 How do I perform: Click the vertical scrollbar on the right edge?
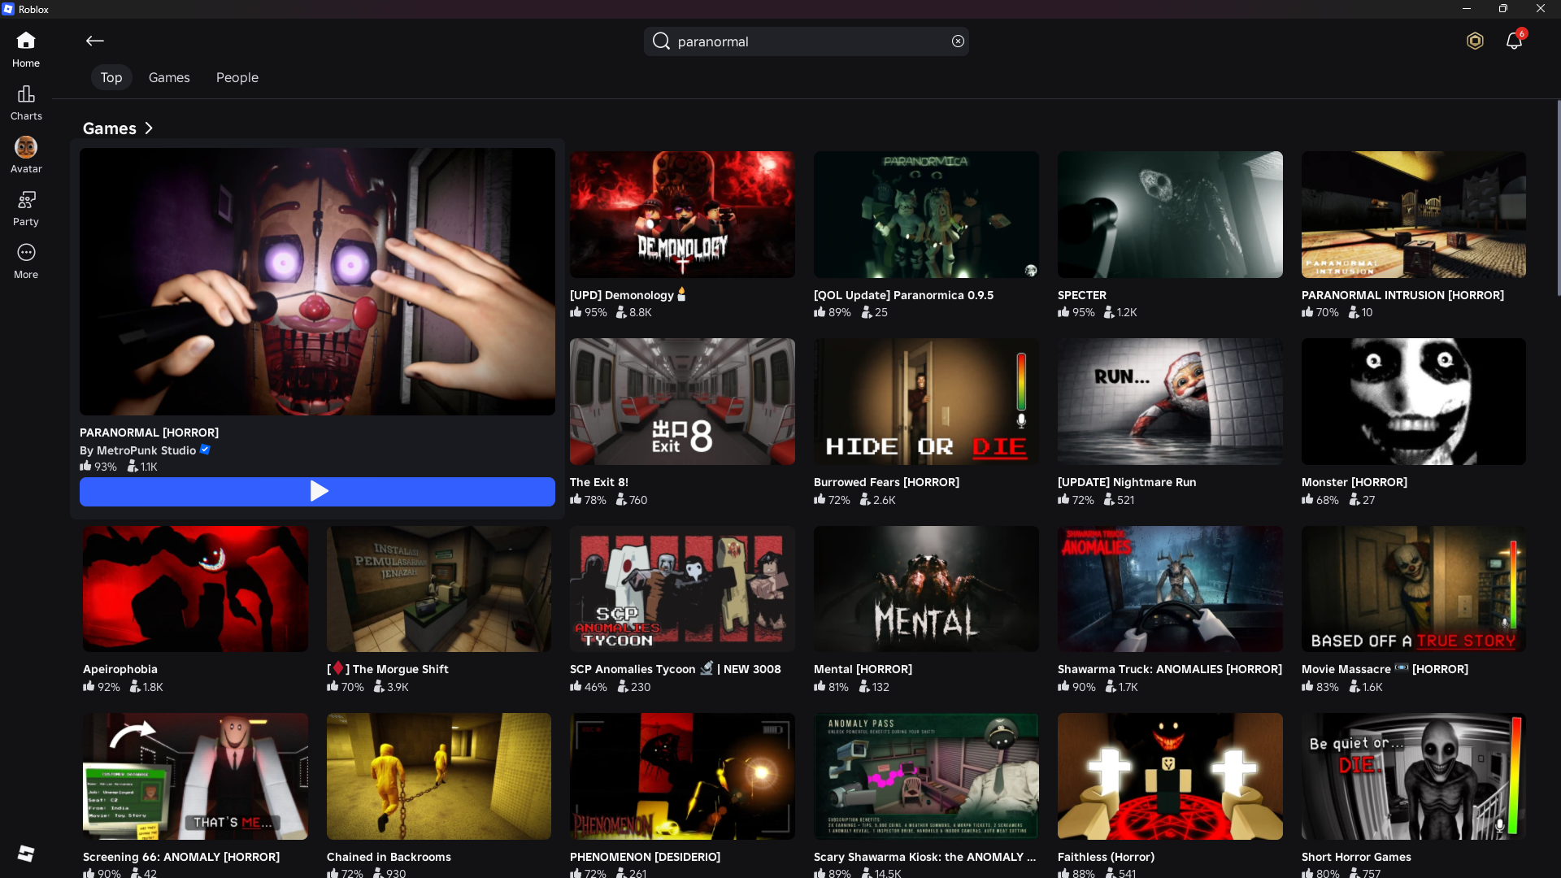point(1558,198)
